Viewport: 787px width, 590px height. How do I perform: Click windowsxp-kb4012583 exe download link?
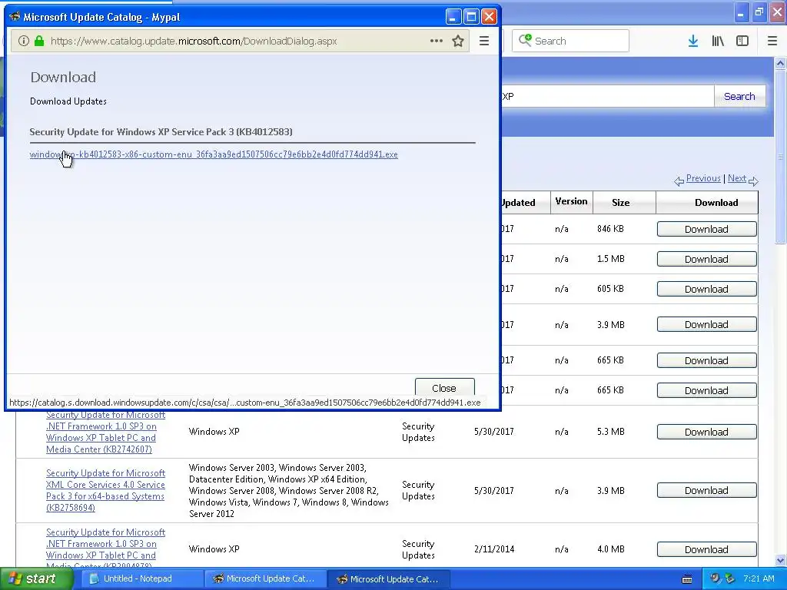[x=214, y=154]
